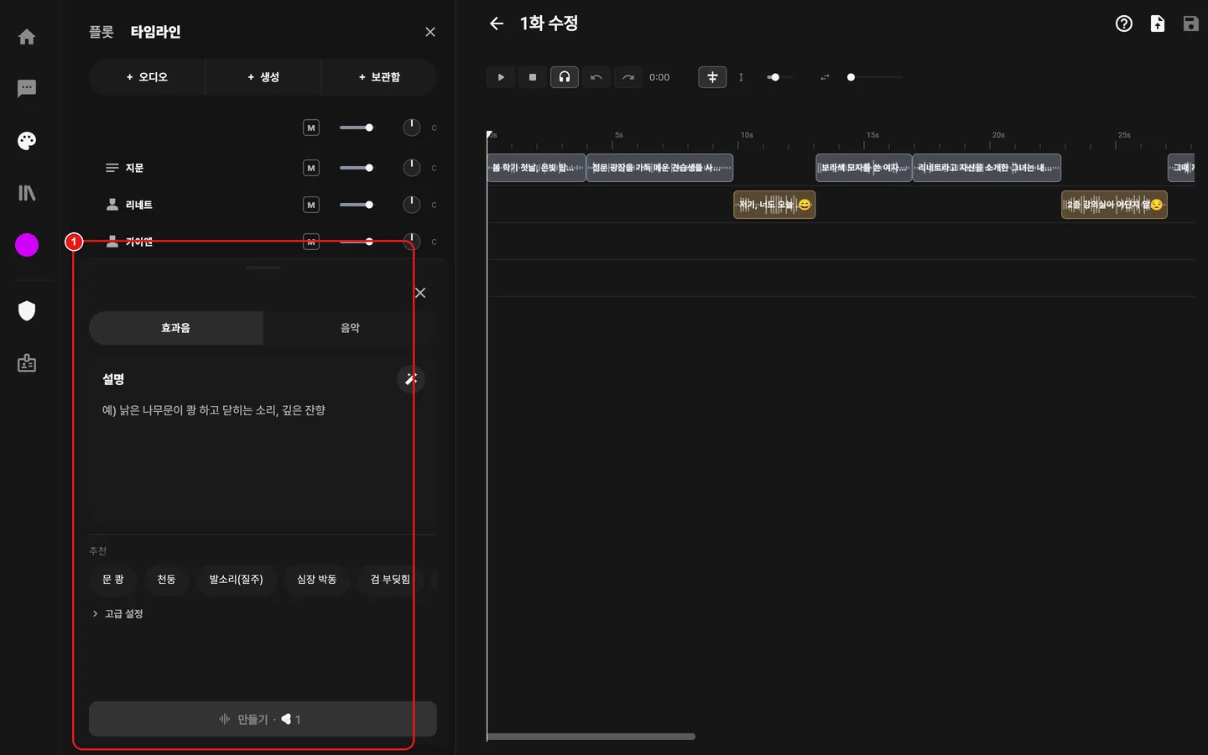Viewport: 1208px width, 755px height.
Task: Redo the last edit
Action: click(628, 77)
